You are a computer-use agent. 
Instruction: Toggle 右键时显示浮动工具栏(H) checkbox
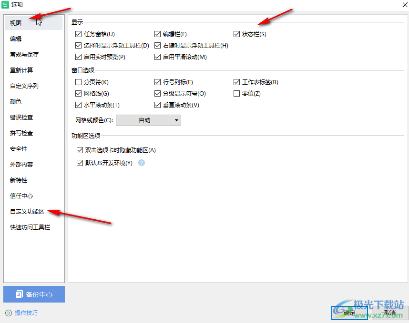[x=158, y=46]
